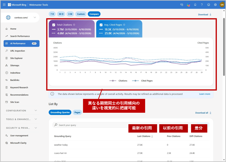The width and height of the screenshot is (226, 162).
Task: Select the 30 D time range
Action: pos(61,14)
